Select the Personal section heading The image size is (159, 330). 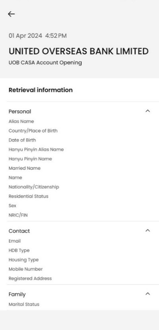tap(20, 112)
